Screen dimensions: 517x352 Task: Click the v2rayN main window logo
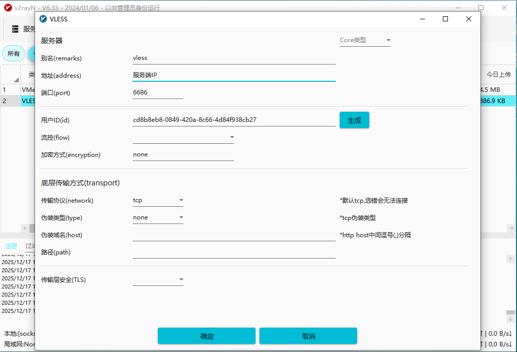pyautogui.click(x=8, y=8)
